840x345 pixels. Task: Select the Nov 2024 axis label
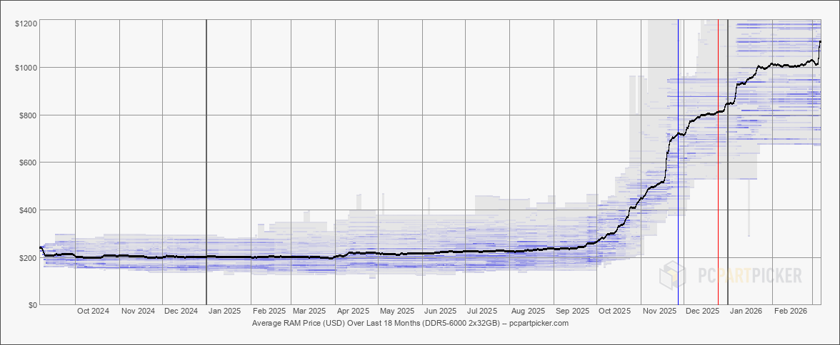pos(138,311)
